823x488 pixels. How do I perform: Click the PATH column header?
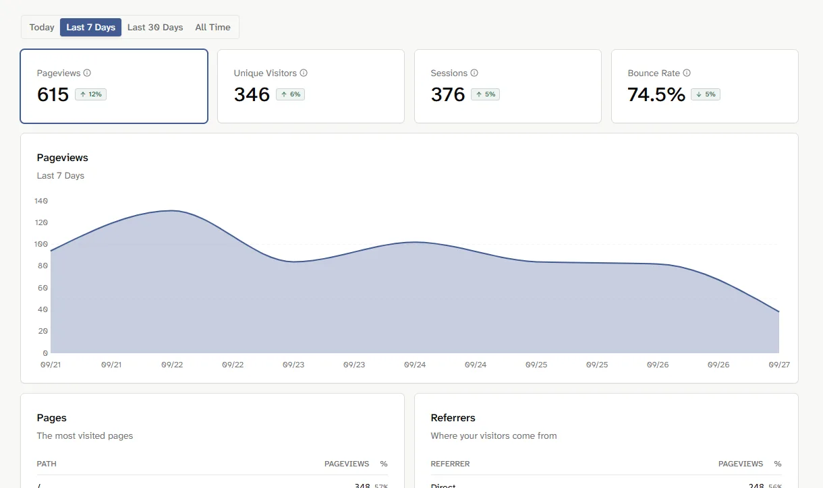point(47,464)
